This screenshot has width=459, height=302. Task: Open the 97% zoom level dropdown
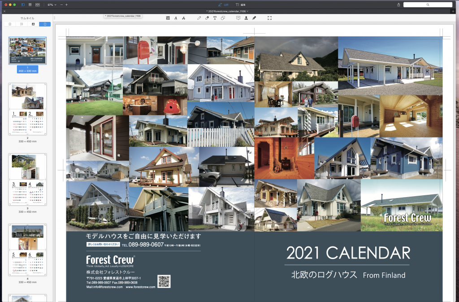pyautogui.click(x=52, y=4)
